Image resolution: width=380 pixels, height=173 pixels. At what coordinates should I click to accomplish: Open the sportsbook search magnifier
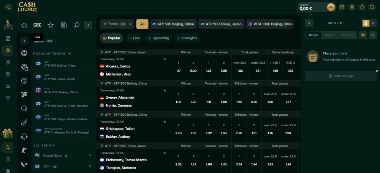77,25
